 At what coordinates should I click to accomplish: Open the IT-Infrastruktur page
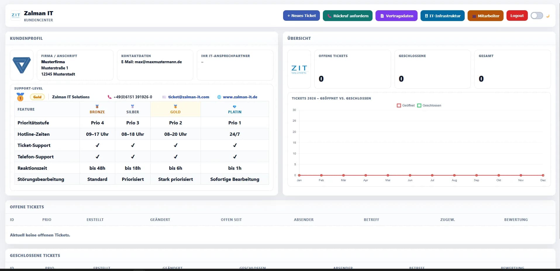tap(442, 16)
